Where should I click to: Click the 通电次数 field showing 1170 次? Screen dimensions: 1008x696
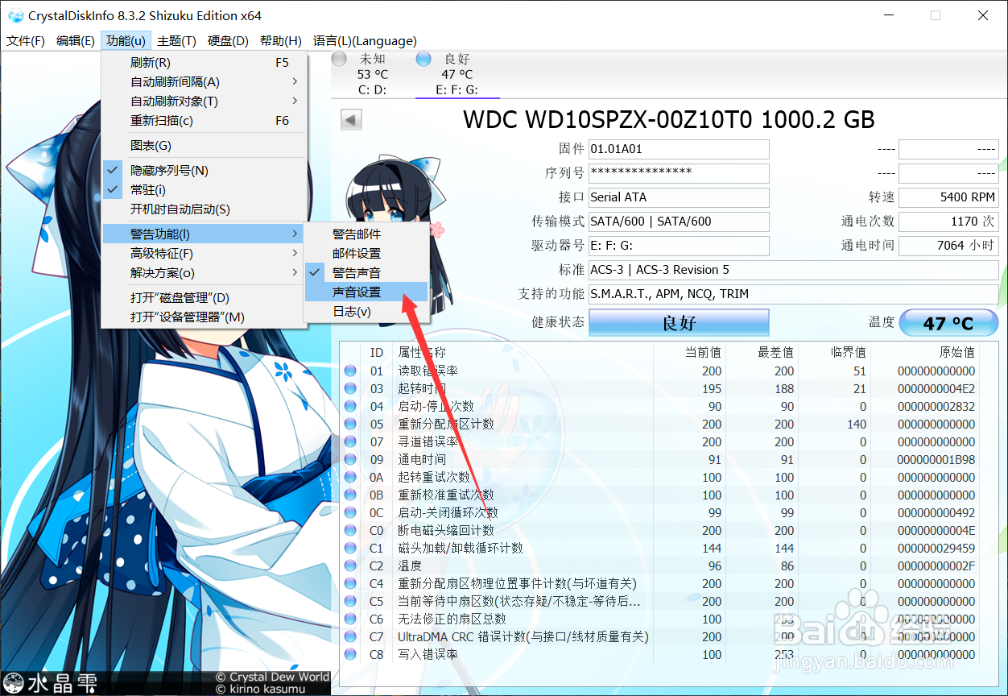click(x=948, y=222)
